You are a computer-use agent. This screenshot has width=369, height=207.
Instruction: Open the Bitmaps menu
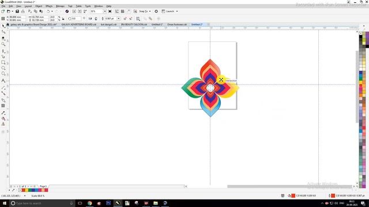point(60,6)
